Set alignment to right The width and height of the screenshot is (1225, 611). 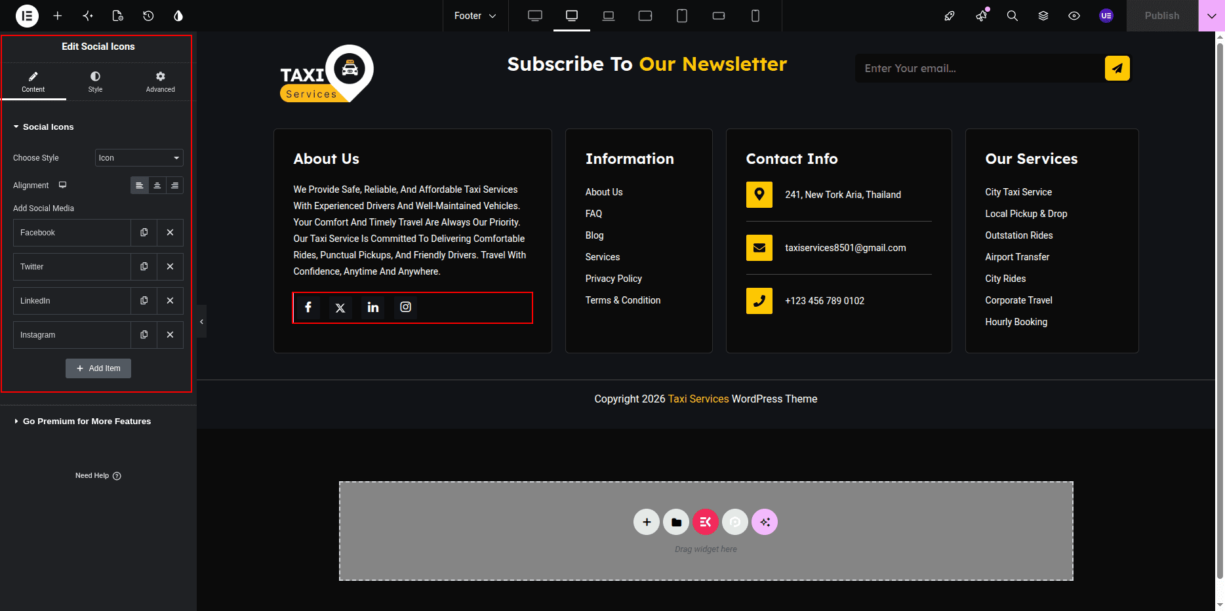(x=174, y=186)
